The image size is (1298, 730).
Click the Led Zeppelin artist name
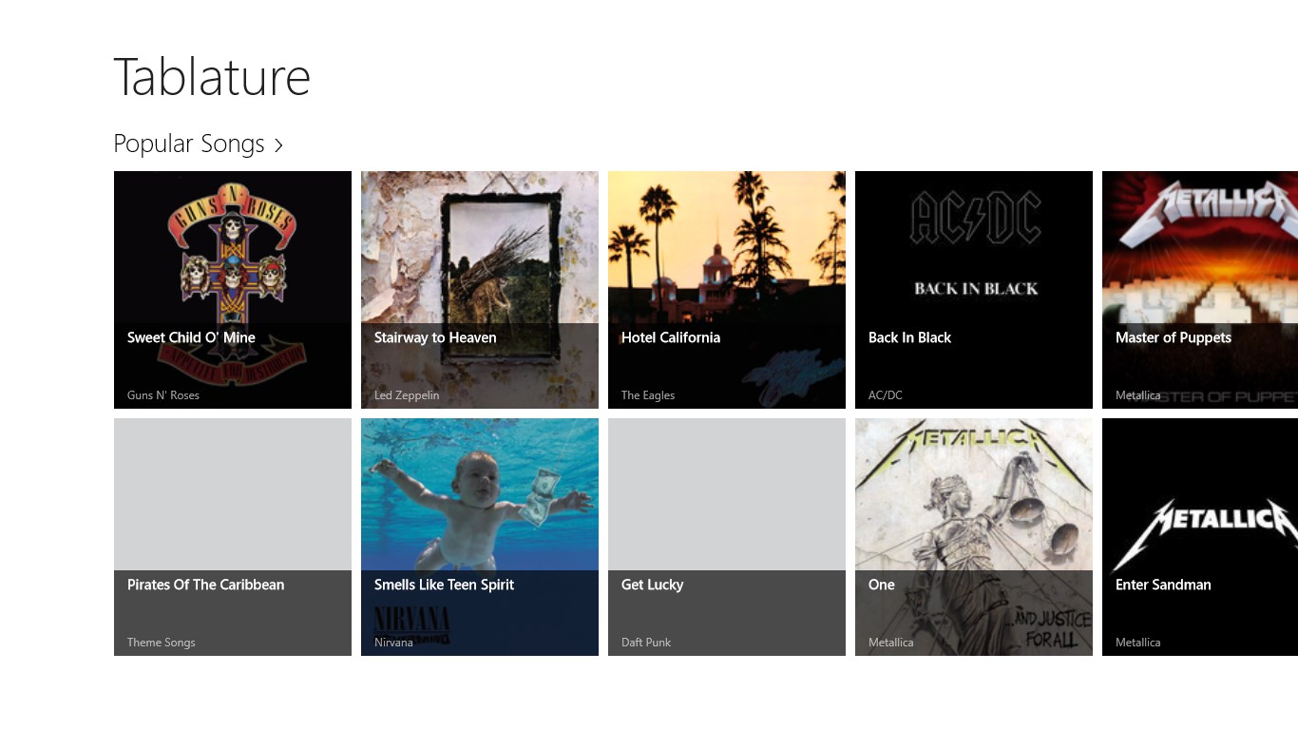[407, 395]
